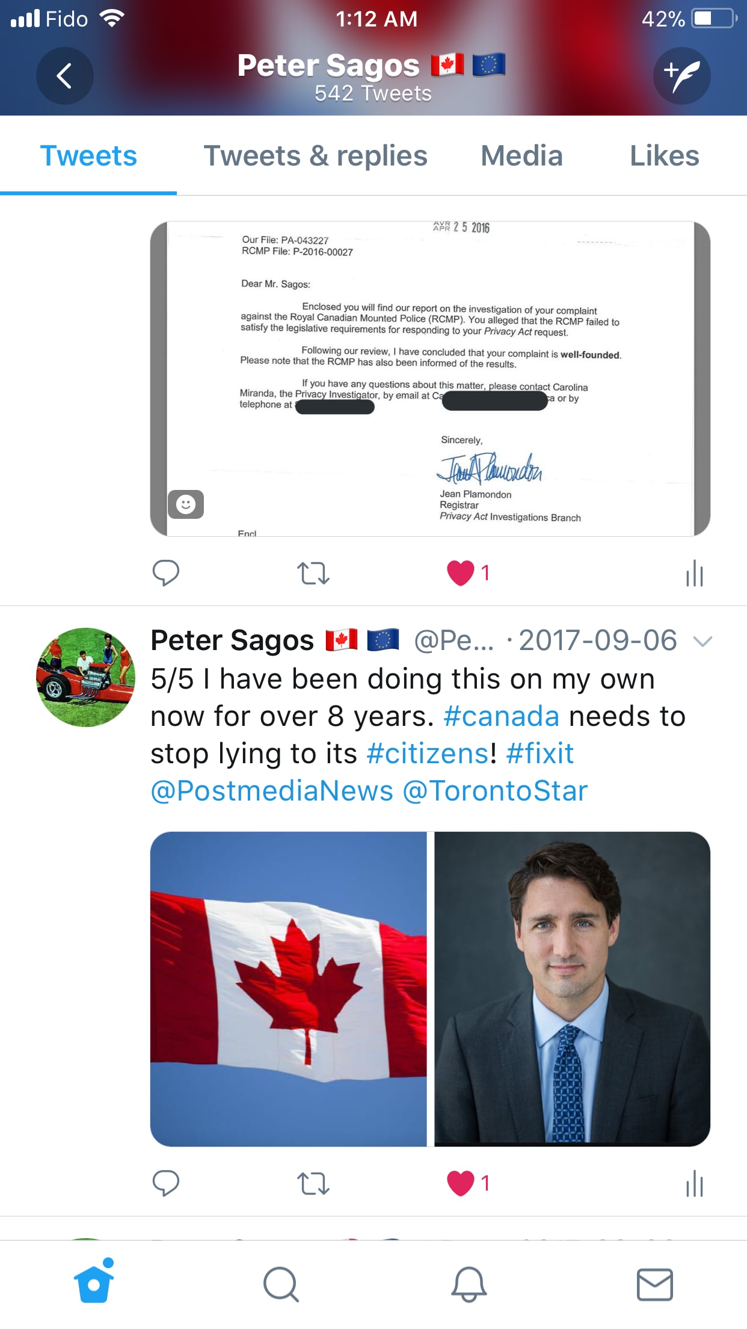Open tweet activity for 5/5 tweet
The height and width of the screenshot is (1329, 747).
pos(695,1183)
